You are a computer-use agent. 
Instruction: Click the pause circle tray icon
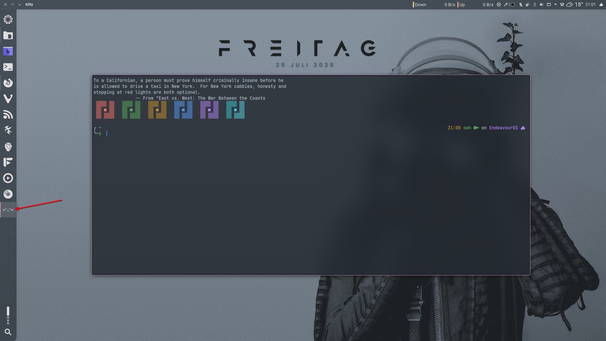click(499, 4)
